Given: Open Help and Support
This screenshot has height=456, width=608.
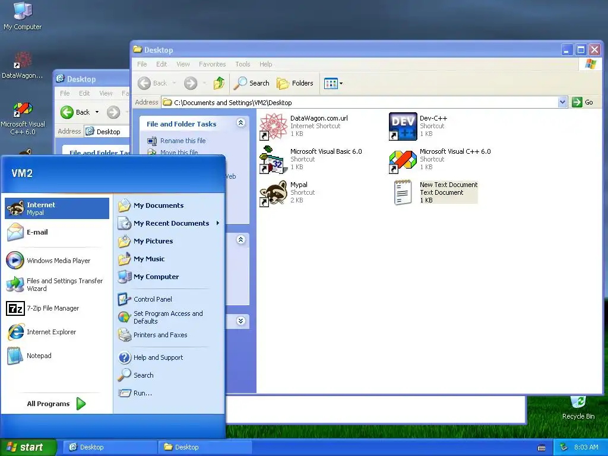Looking at the screenshot, I should pyautogui.click(x=169, y=357).
